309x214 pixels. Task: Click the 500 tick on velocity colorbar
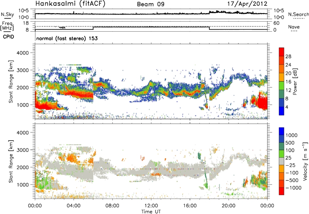(x=290, y=143)
